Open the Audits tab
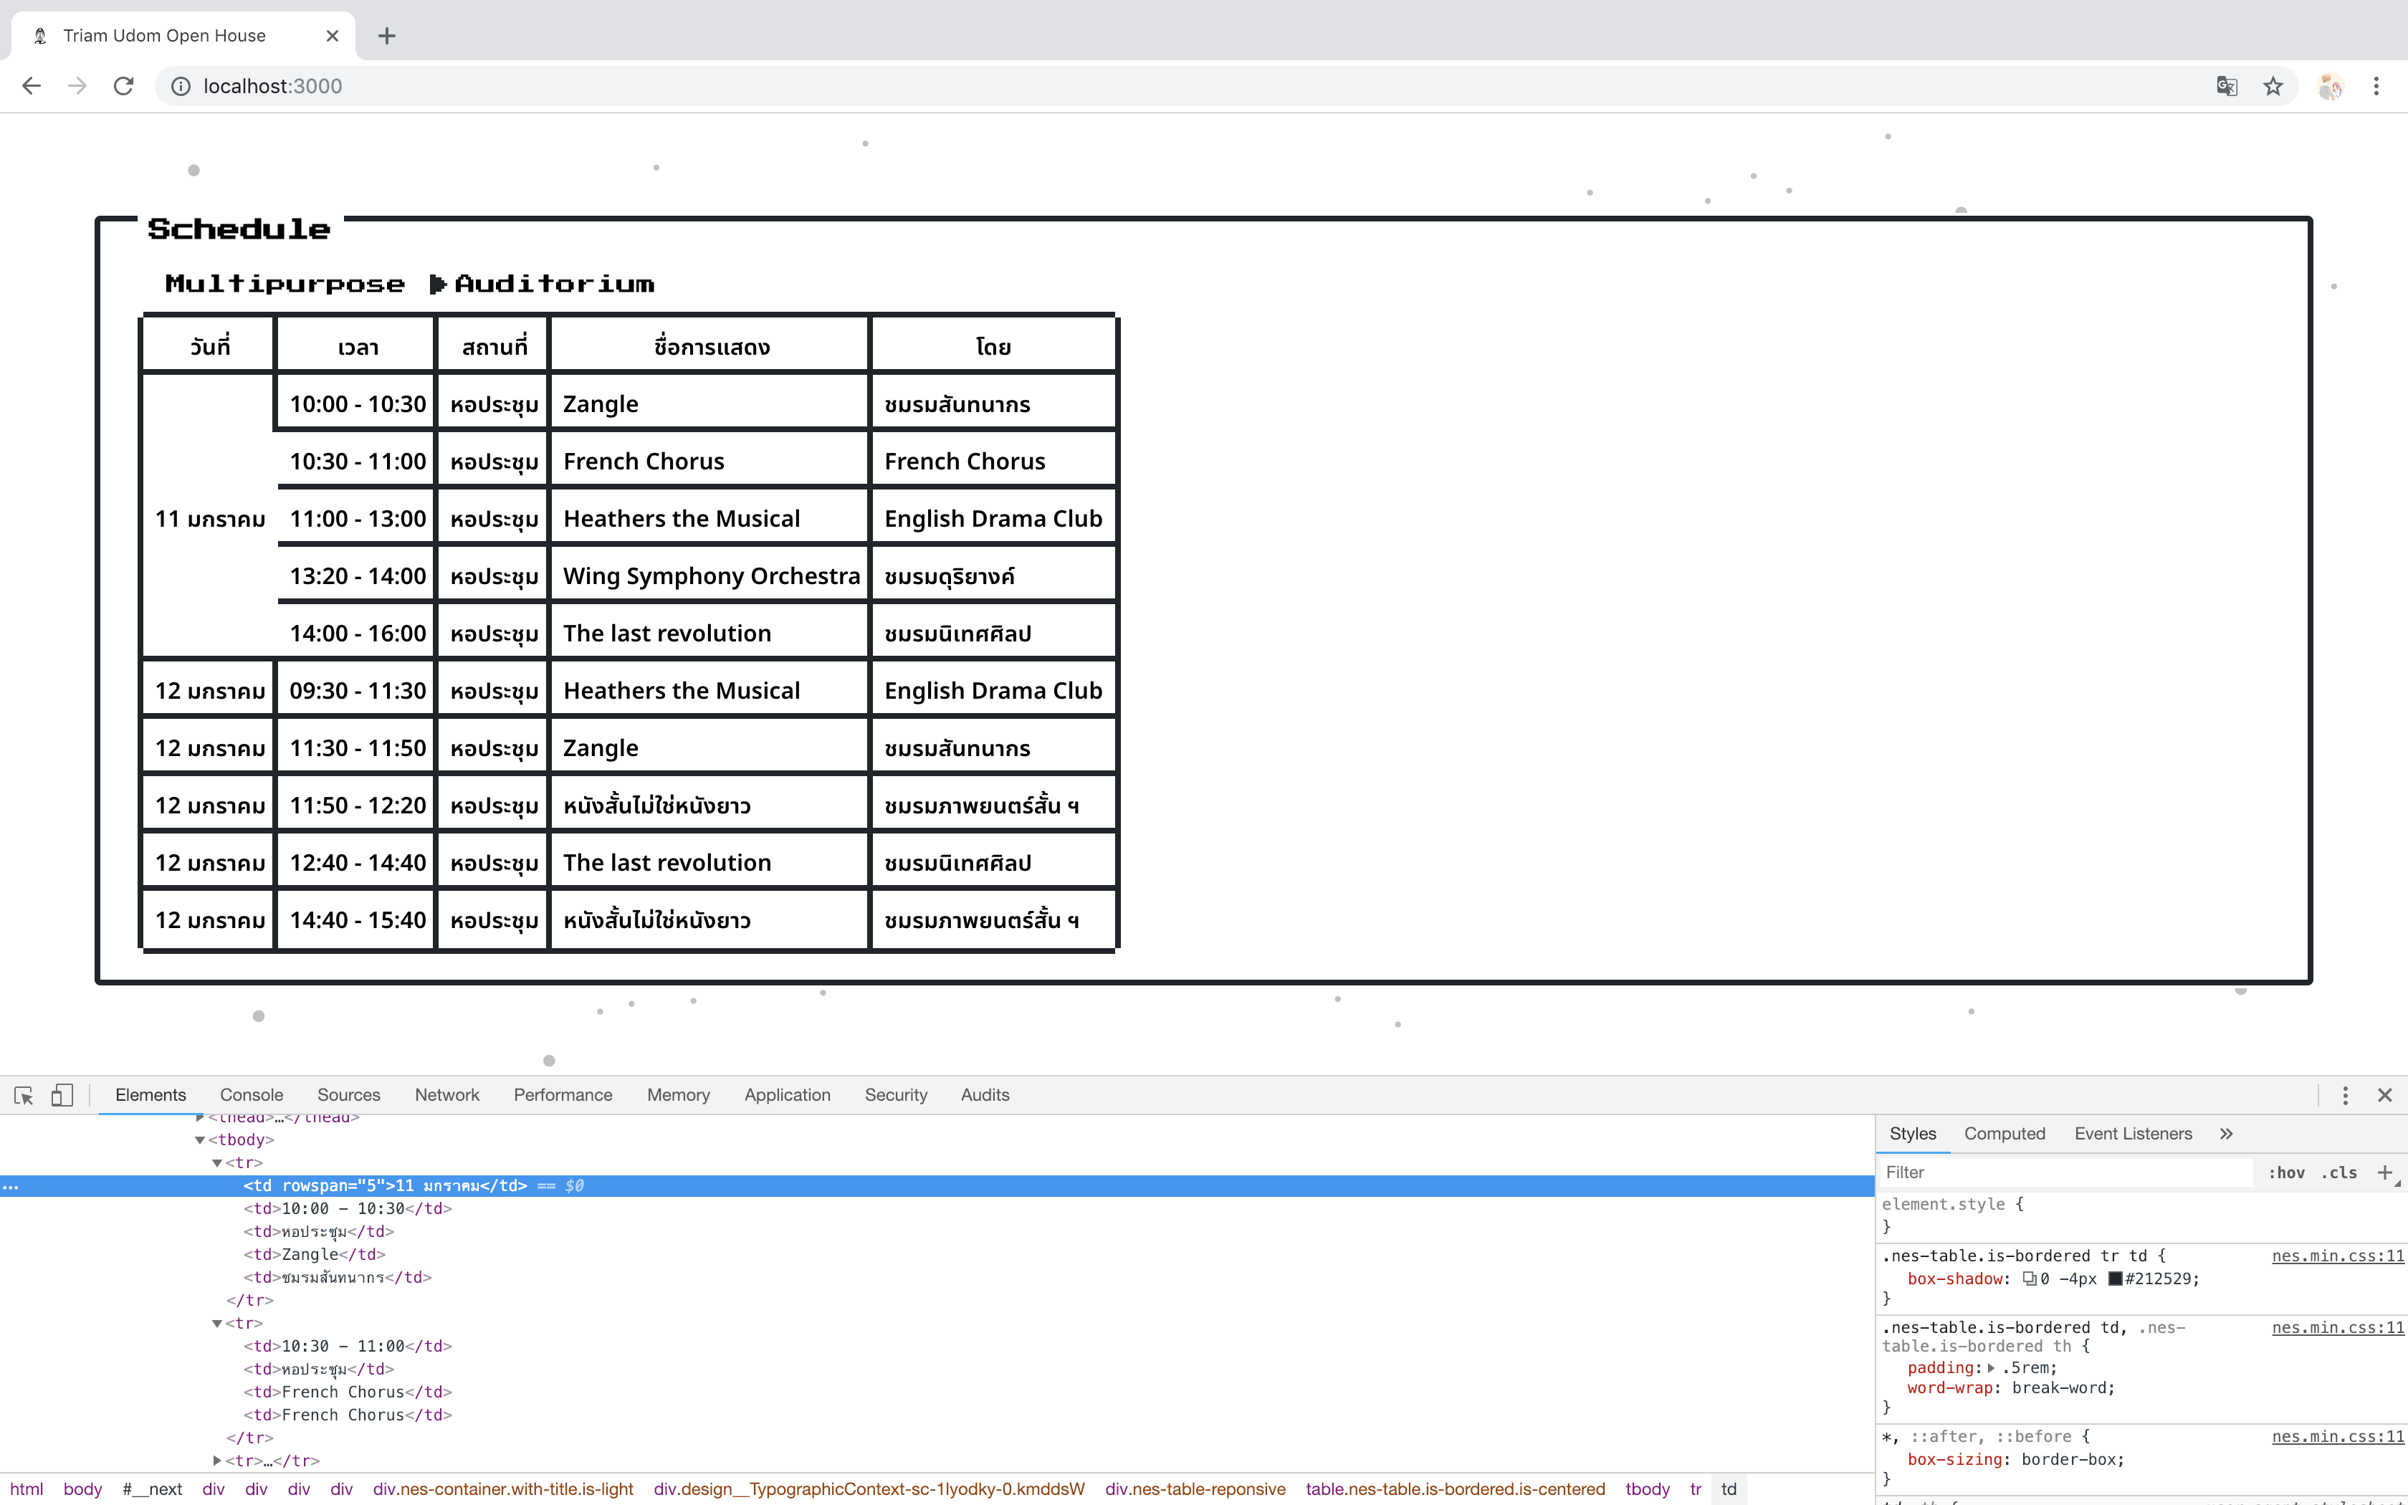 click(985, 1095)
